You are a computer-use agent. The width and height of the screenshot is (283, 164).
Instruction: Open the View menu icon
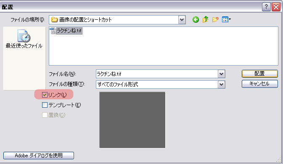coord(226,19)
